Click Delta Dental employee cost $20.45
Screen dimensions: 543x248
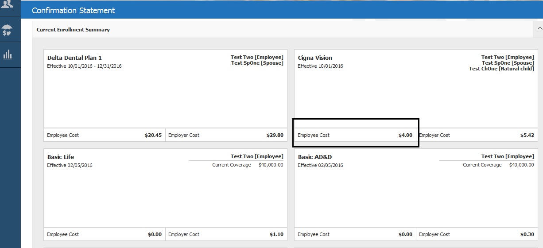click(153, 135)
